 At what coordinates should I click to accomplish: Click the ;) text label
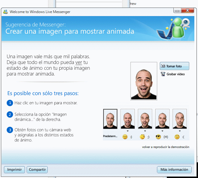tap(148, 137)
